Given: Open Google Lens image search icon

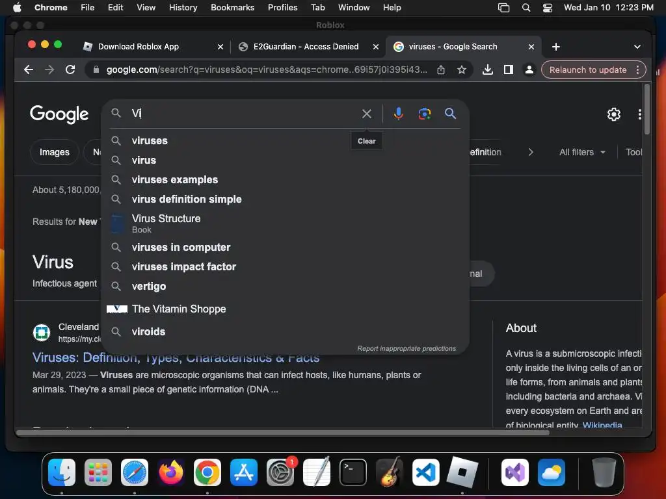Looking at the screenshot, I should [424, 113].
